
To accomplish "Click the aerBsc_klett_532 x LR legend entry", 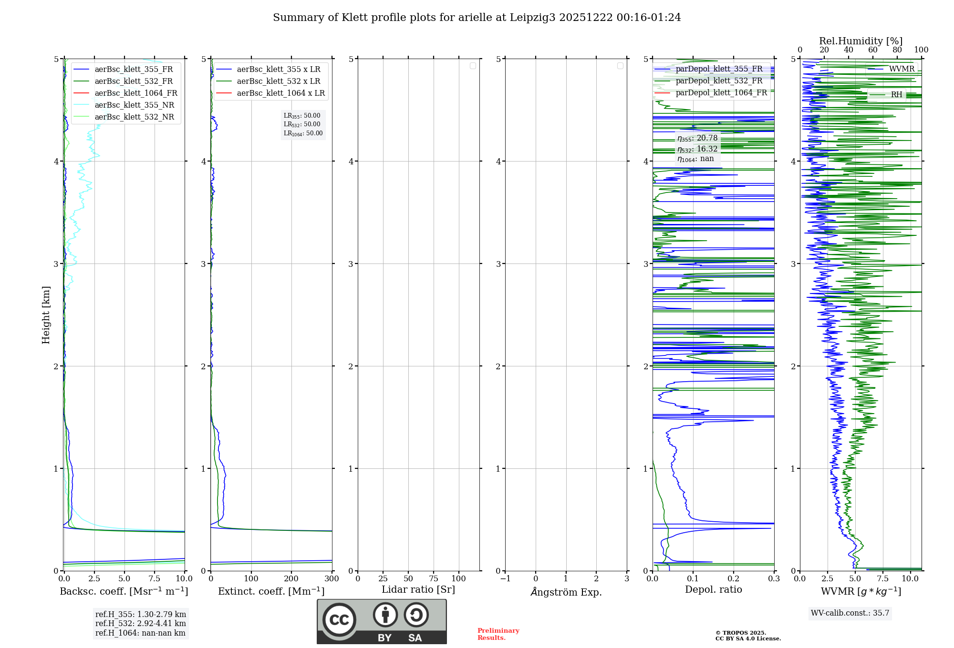I will point(278,81).
